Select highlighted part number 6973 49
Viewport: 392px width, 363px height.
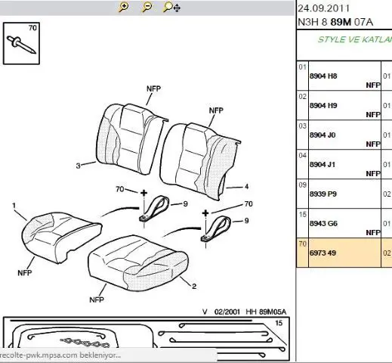coord(323,253)
